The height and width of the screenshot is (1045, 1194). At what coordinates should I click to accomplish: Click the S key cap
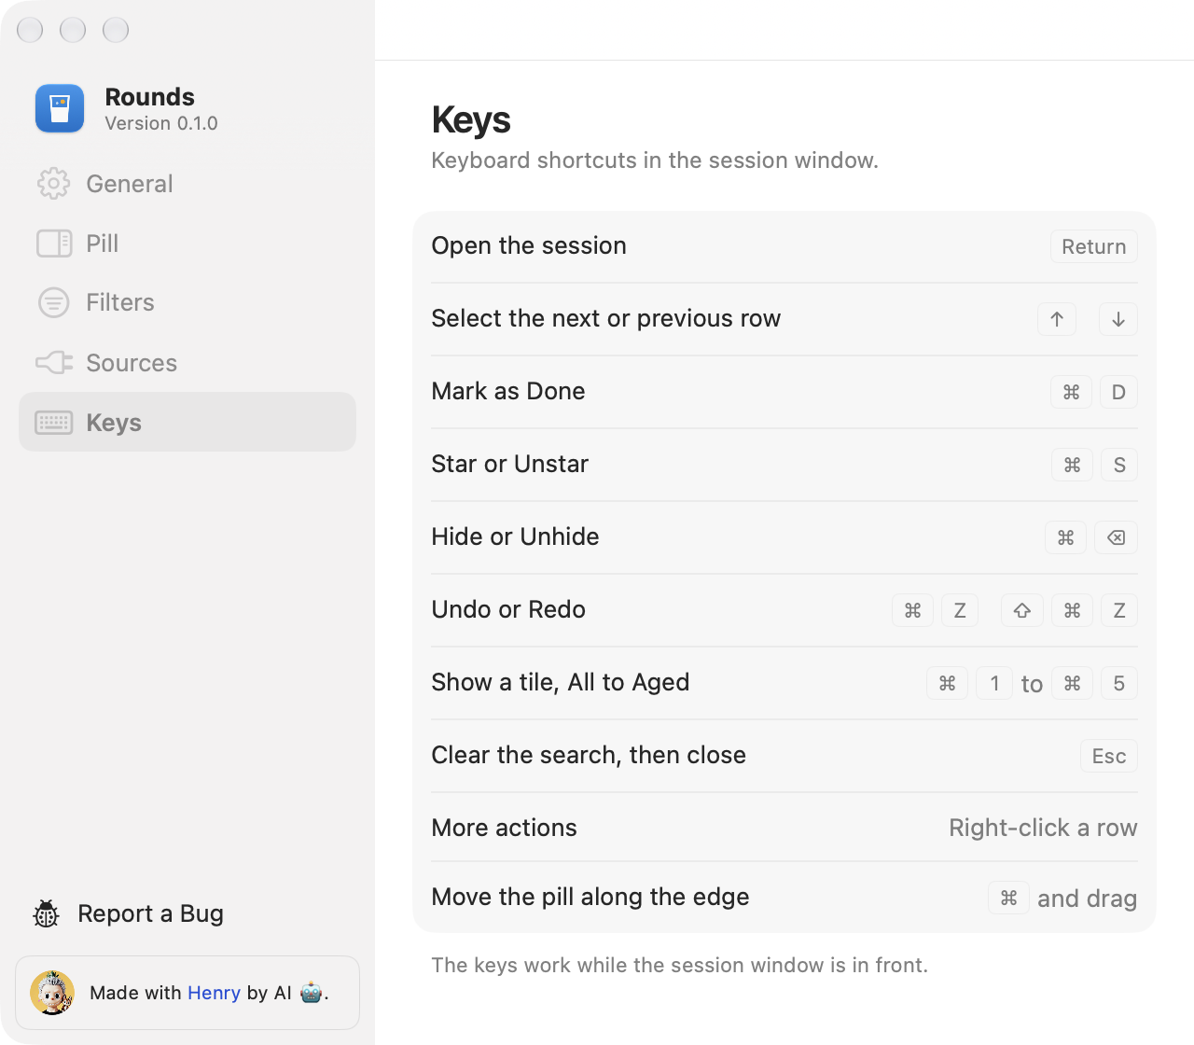coord(1119,465)
